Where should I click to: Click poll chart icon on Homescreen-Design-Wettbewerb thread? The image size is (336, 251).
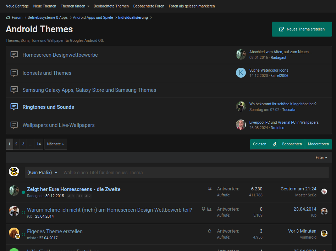click(209, 209)
